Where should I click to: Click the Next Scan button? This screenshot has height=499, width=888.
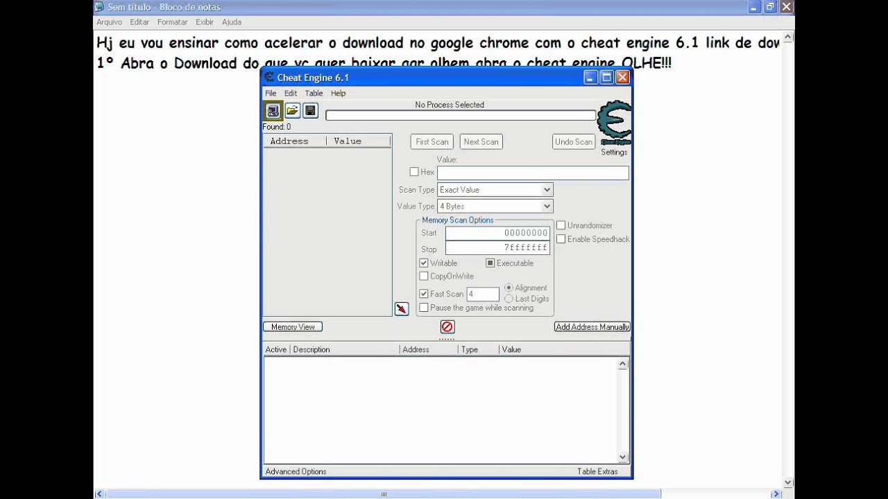[x=481, y=142]
